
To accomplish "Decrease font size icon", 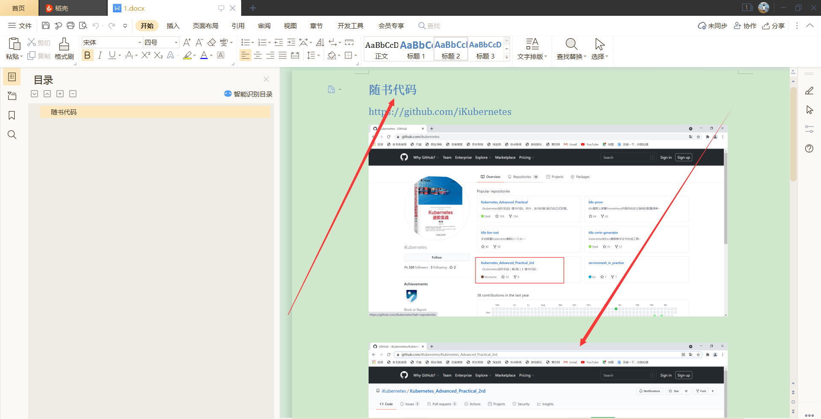I will coord(199,42).
